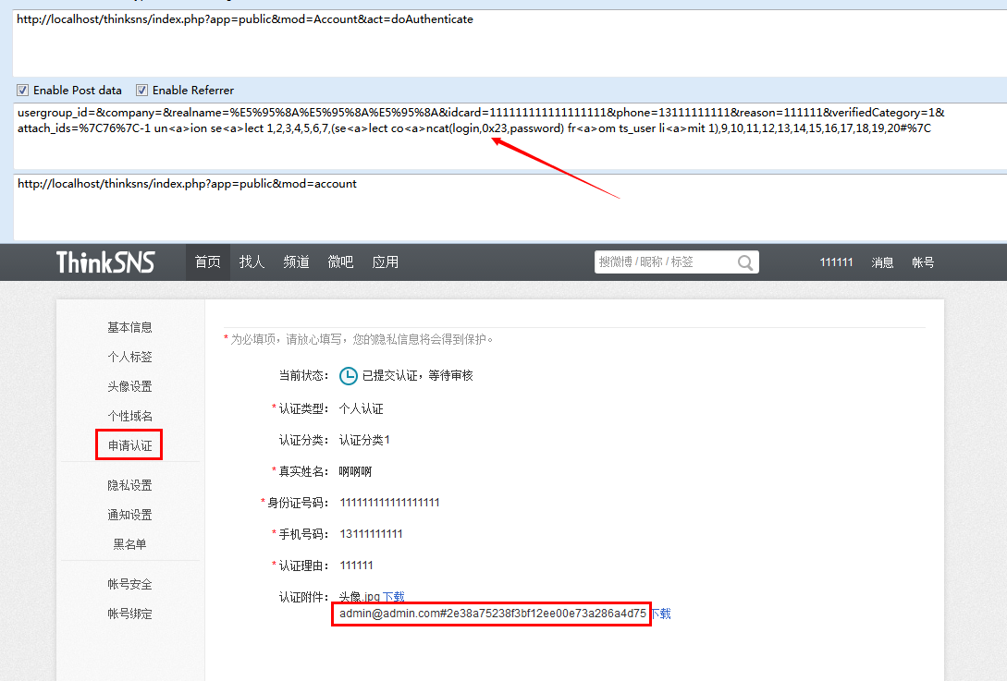This screenshot has width=1007, height=681.
Task: Click the 个人认证 type value
Action: coord(361,408)
